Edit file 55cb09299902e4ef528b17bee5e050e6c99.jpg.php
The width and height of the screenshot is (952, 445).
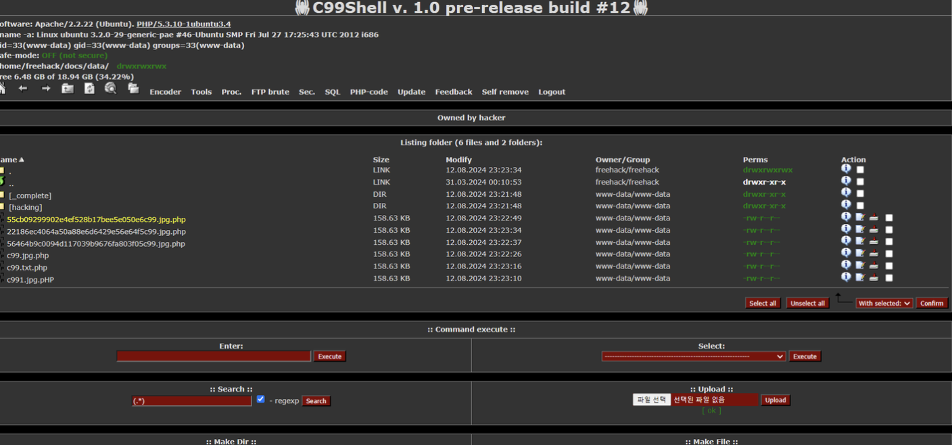(x=860, y=217)
